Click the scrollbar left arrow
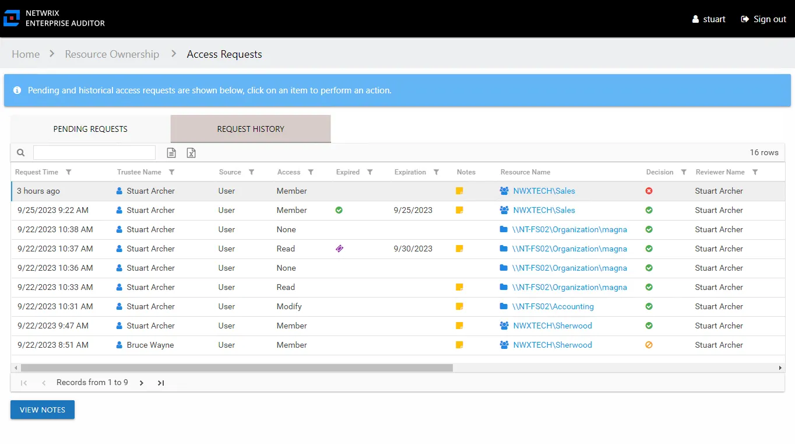795x444 pixels. [15, 368]
